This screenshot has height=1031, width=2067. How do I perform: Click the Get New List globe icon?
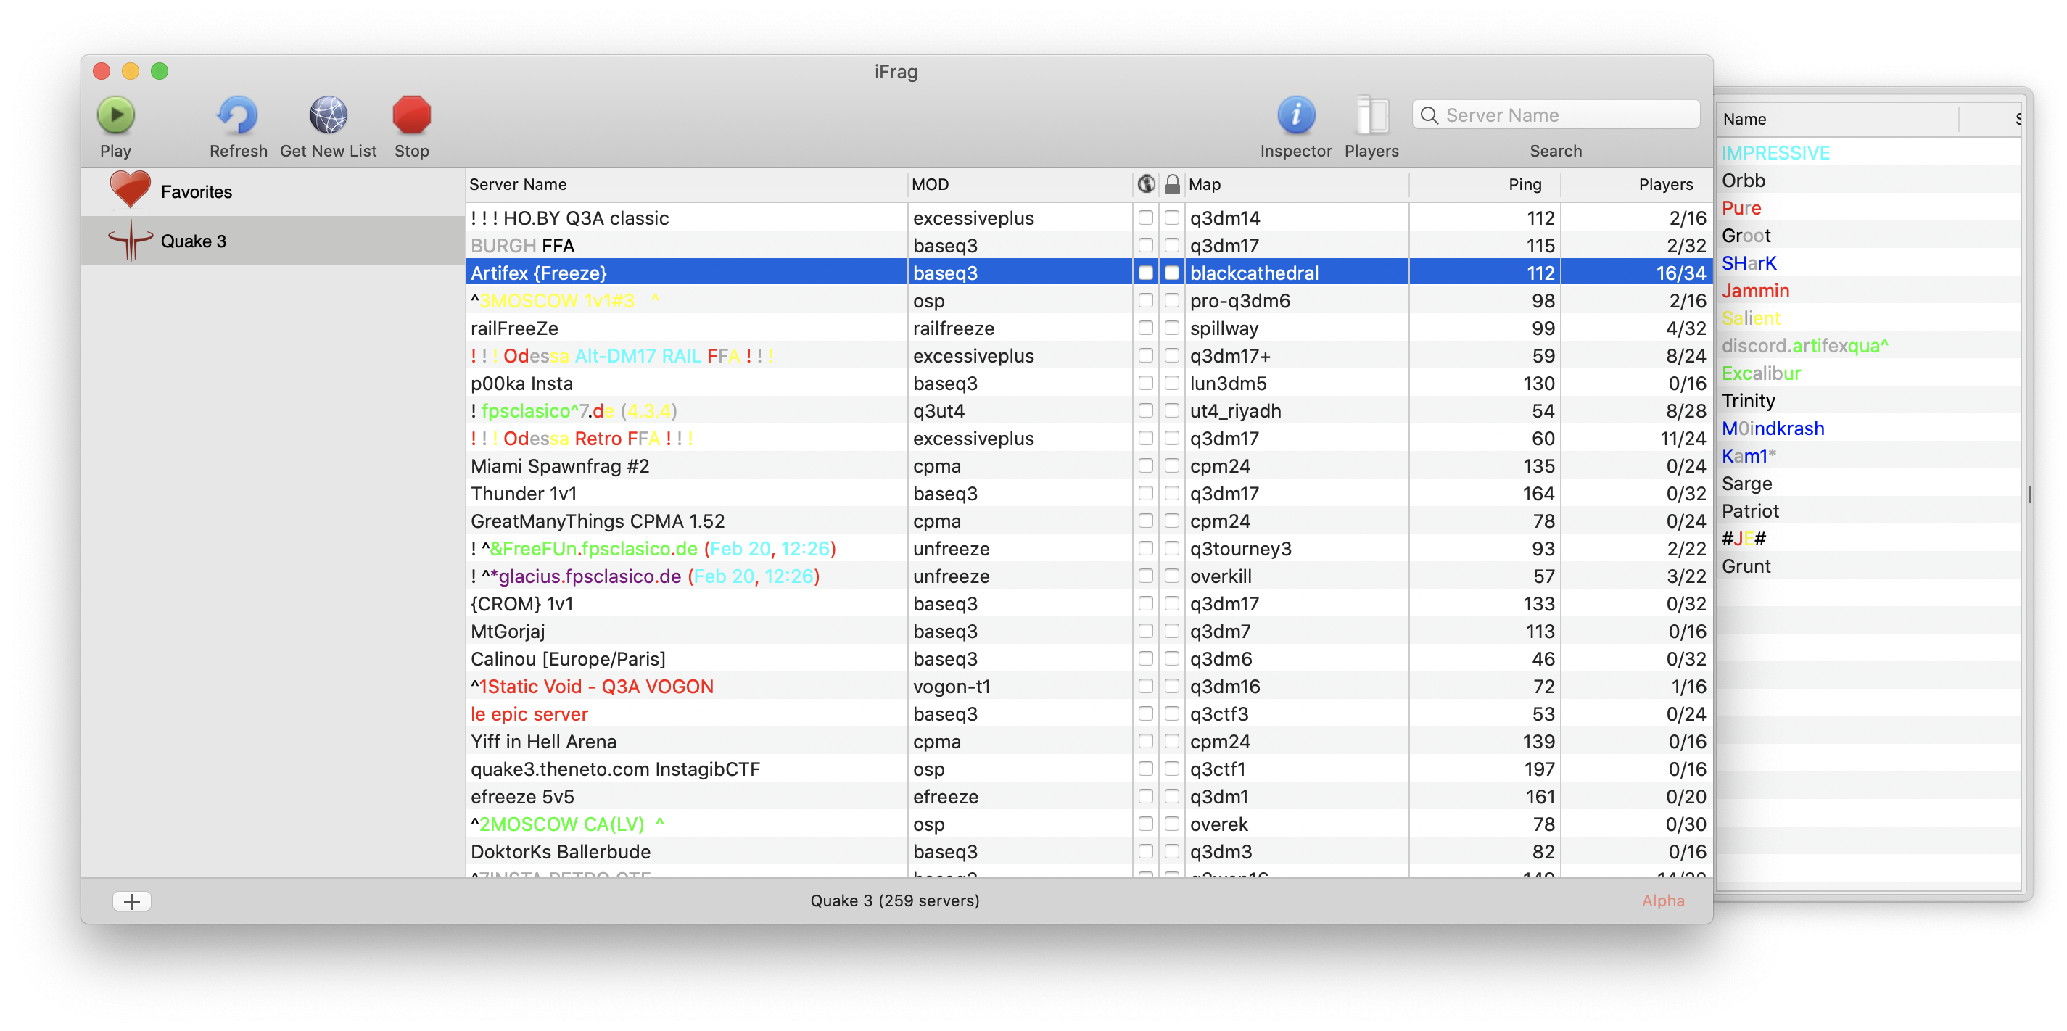click(329, 115)
